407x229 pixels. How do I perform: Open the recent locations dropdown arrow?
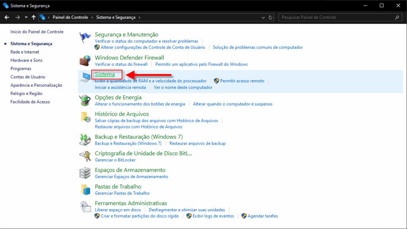(26, 17)
